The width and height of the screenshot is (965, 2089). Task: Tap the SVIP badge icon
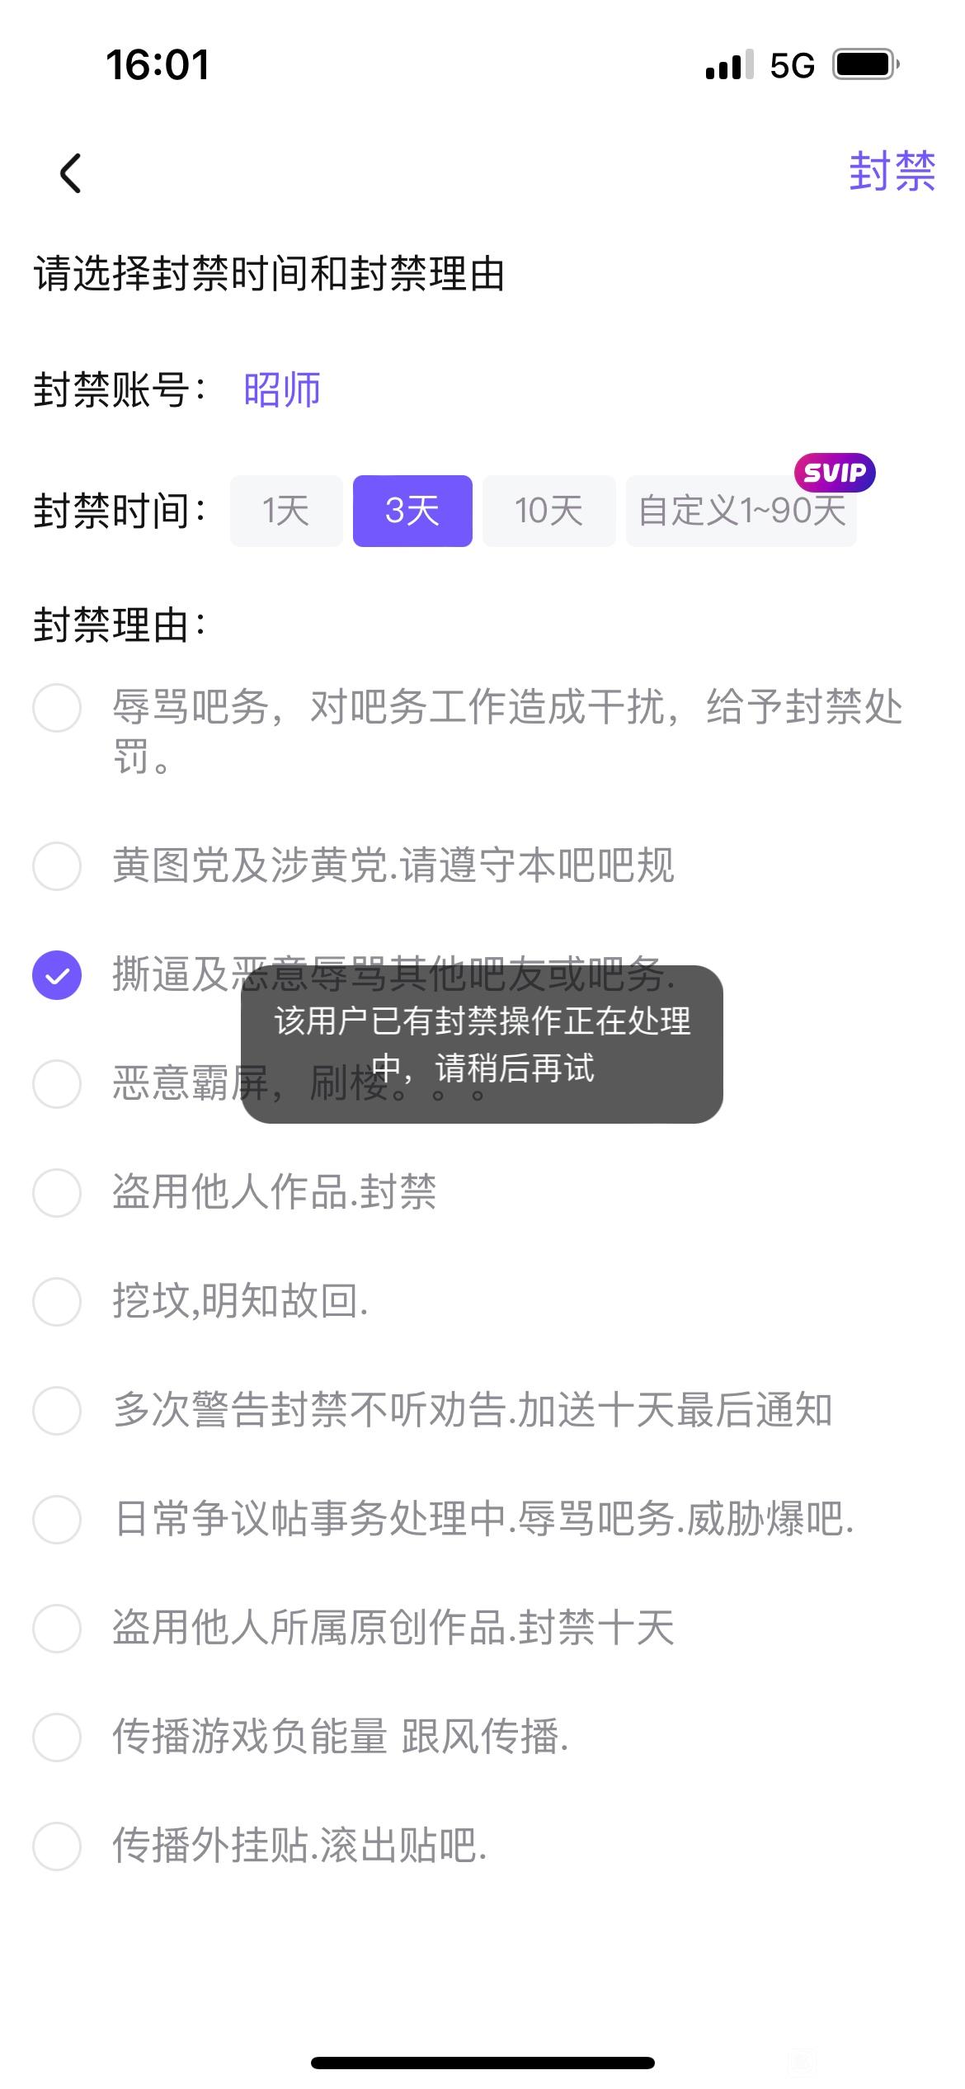click(834, 473)
